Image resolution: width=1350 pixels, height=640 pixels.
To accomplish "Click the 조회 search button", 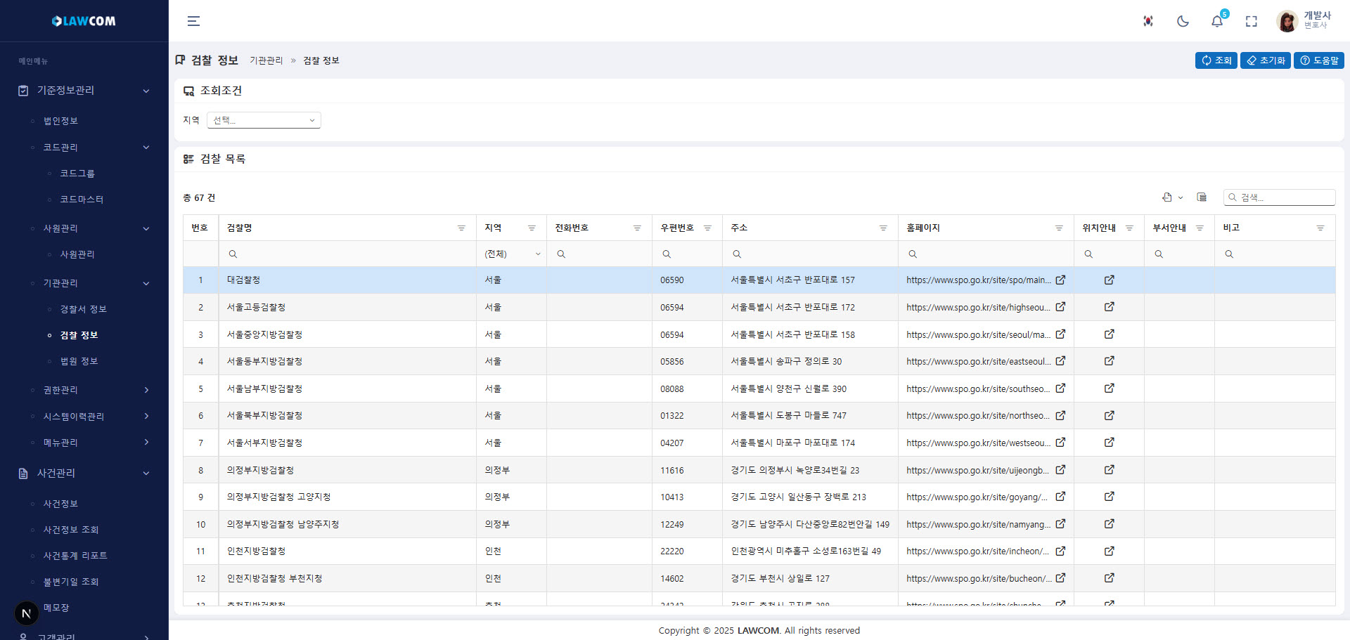I will click(1216, 60).
